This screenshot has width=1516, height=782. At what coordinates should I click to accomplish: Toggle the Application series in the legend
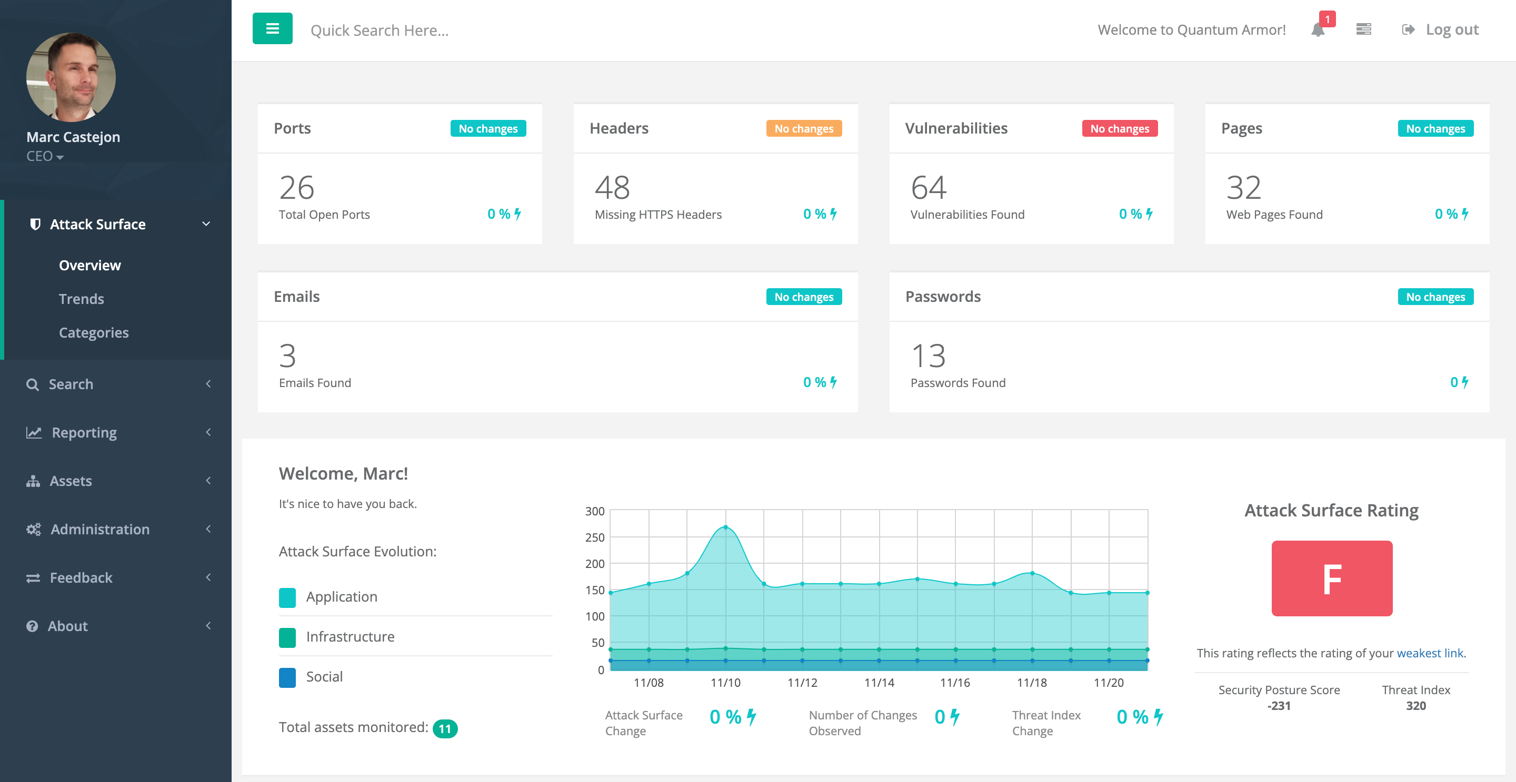point(287,597)
